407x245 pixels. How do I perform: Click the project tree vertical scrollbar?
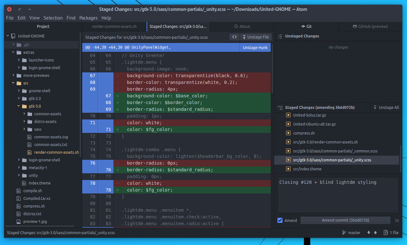80,95
